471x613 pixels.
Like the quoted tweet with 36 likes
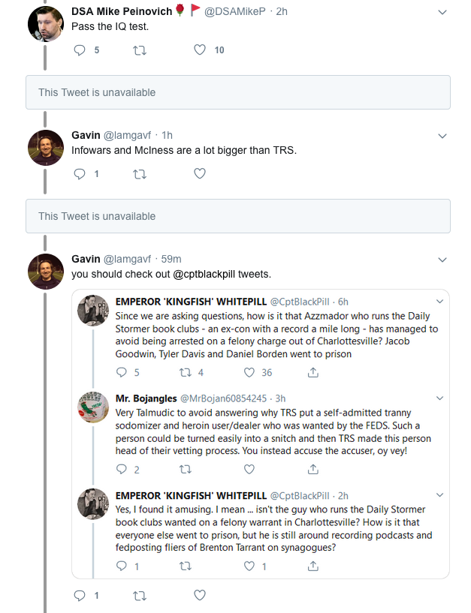pos(250,372)
